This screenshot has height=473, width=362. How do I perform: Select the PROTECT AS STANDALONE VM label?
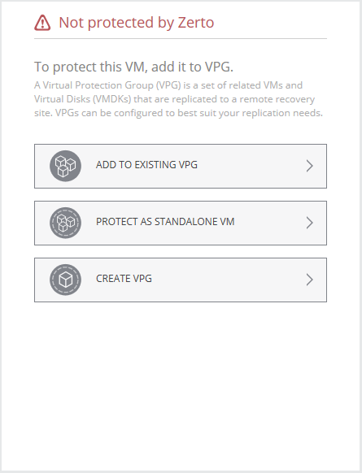click(165, 222)
